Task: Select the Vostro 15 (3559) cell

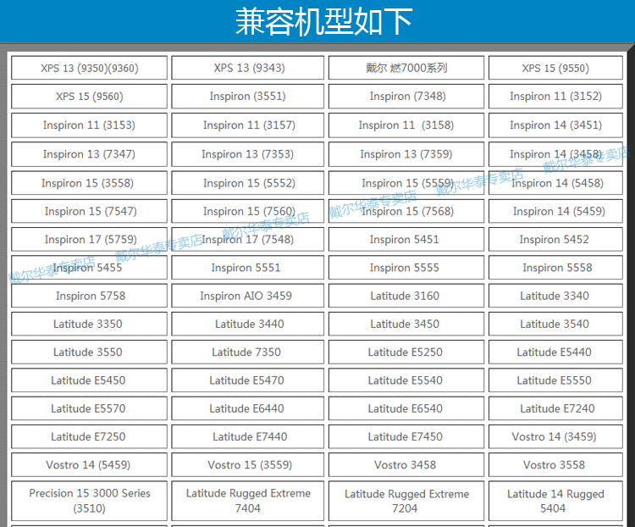Action: (248, 464)
